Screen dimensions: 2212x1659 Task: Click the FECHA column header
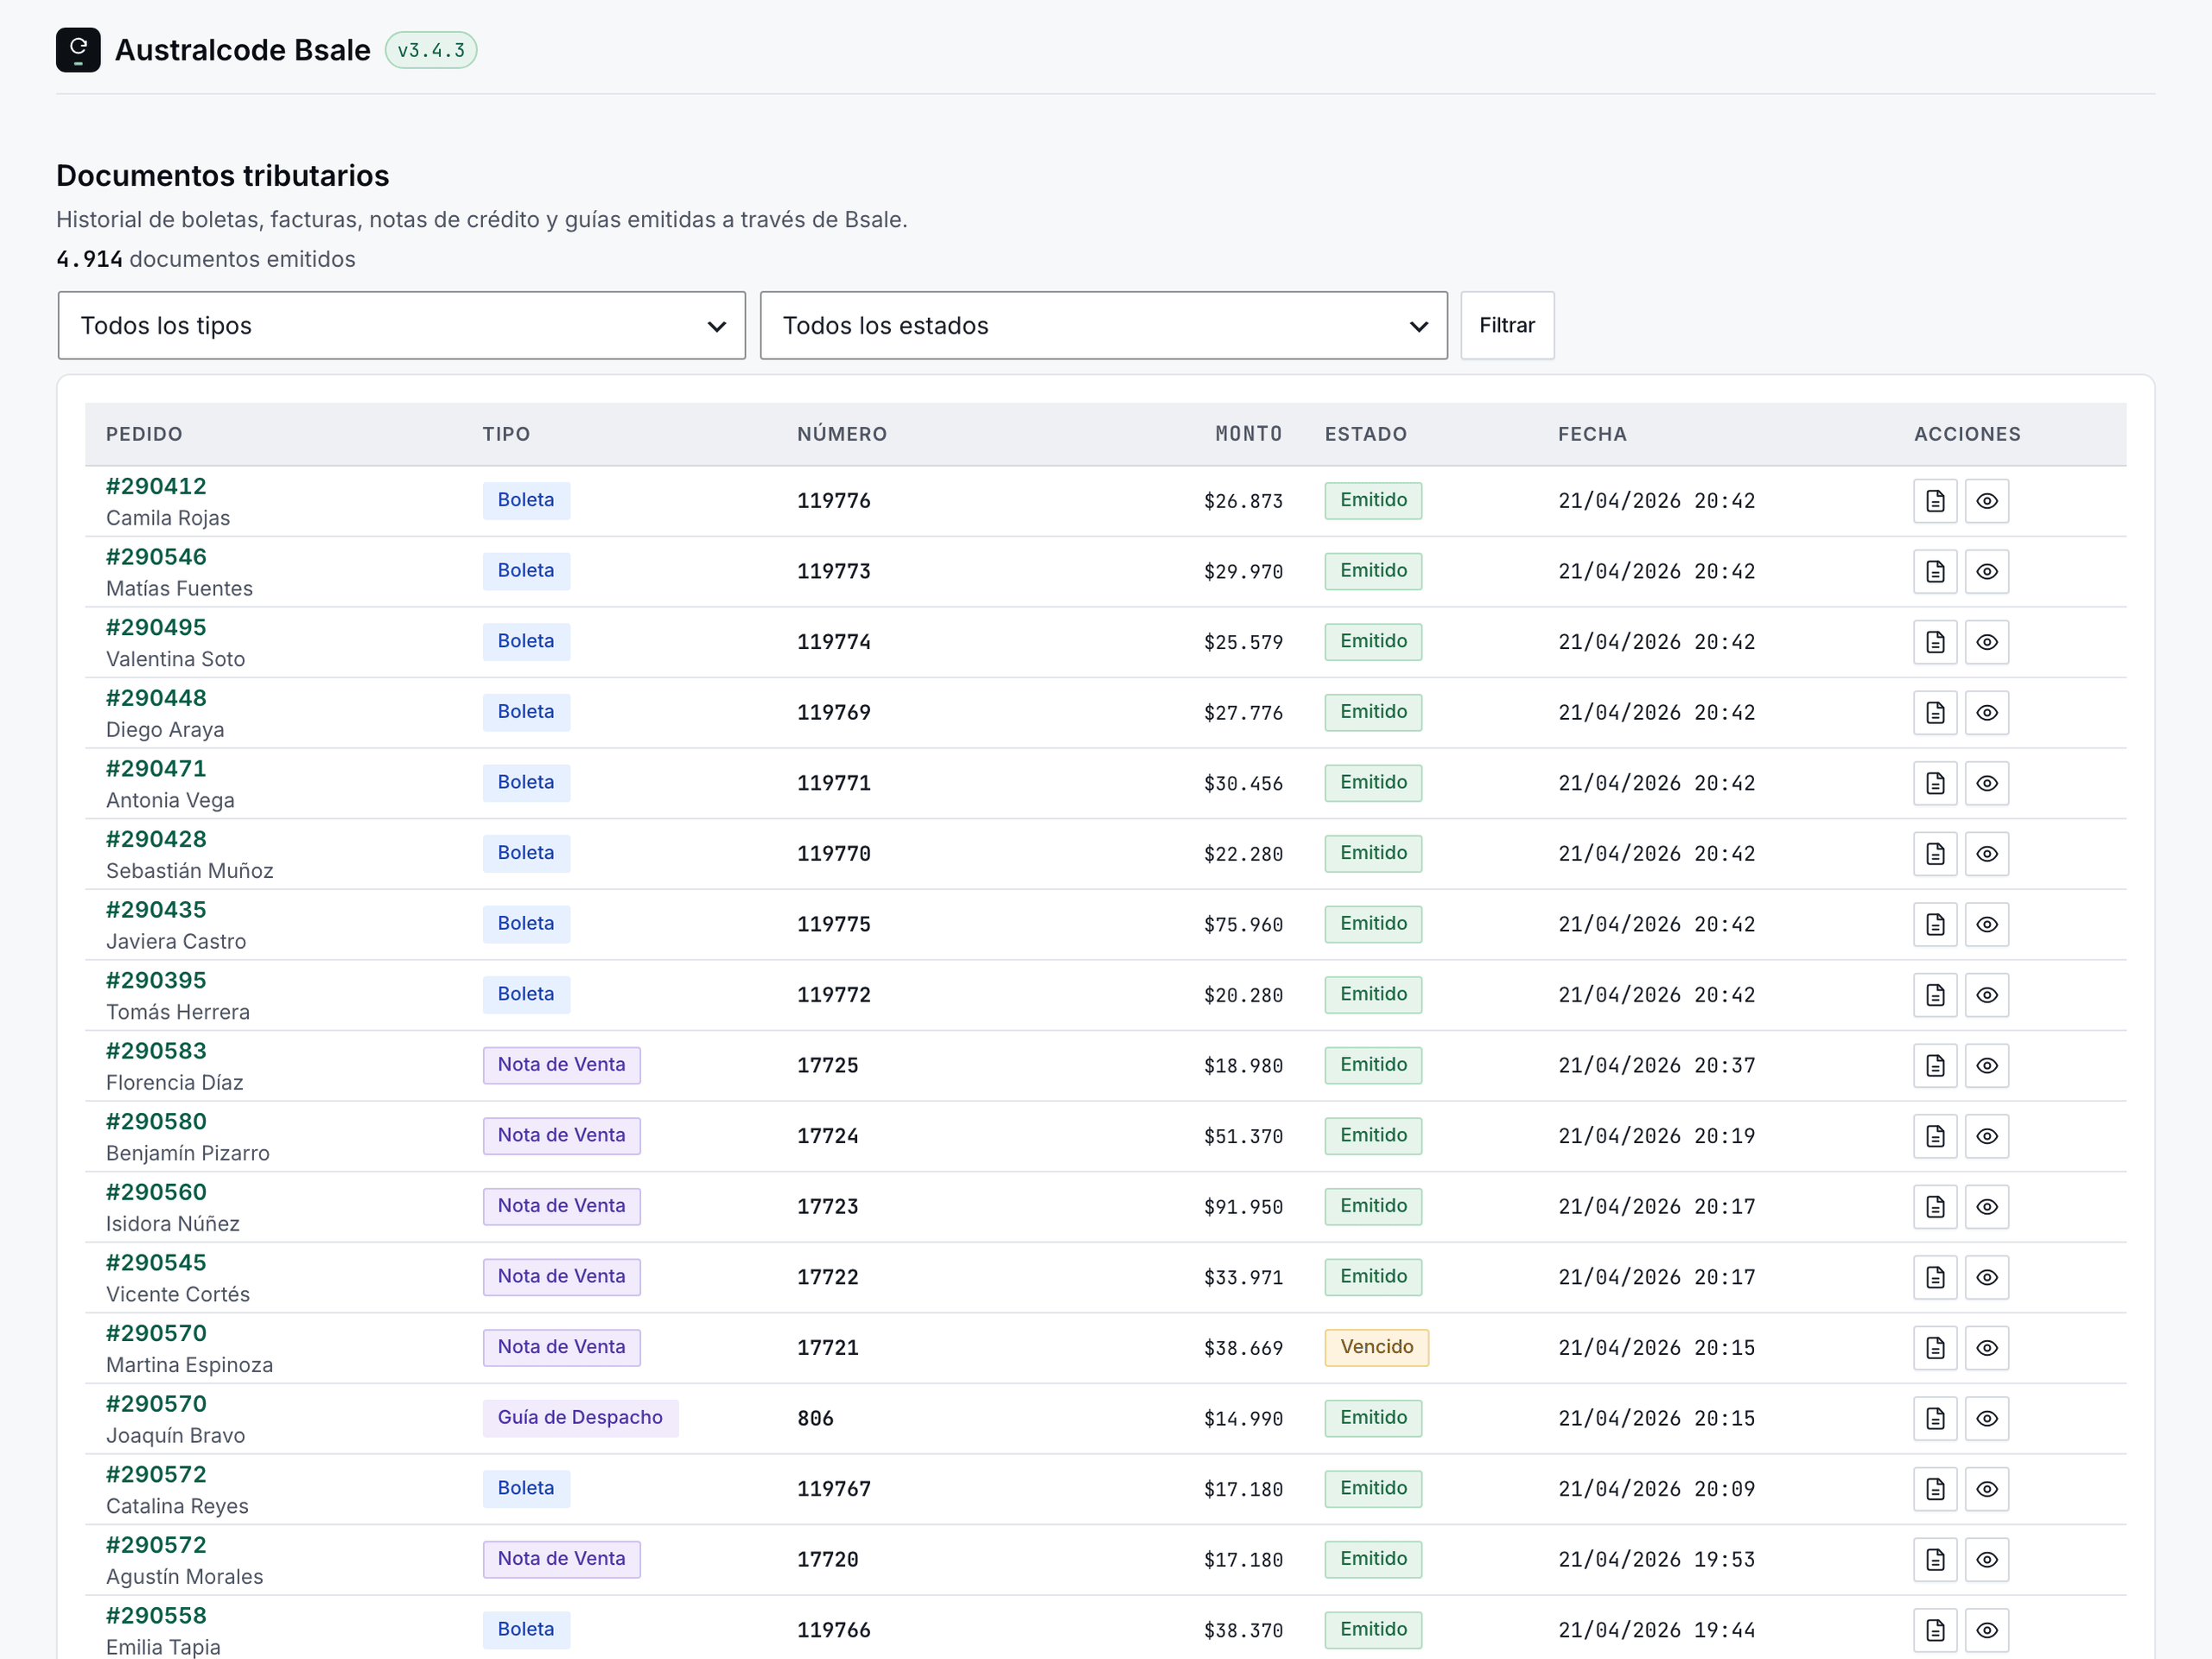click(x=1592, y=434)
